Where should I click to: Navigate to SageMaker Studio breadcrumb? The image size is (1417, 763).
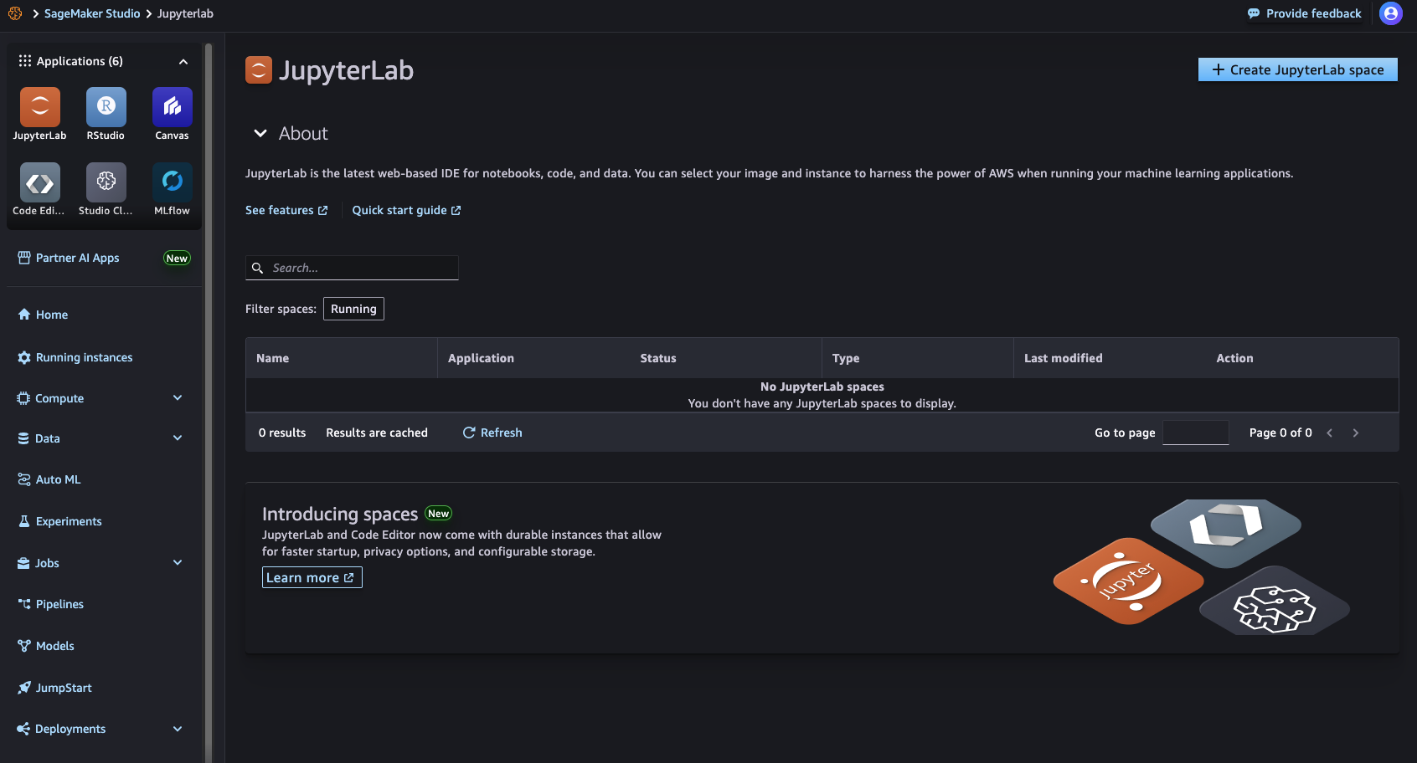(92, 13)
